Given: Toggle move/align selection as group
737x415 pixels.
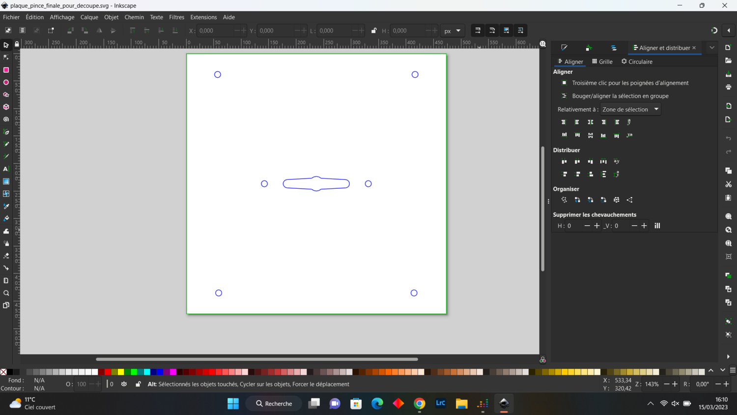Looking at the screenshot, I should click(x=564, y=96).
